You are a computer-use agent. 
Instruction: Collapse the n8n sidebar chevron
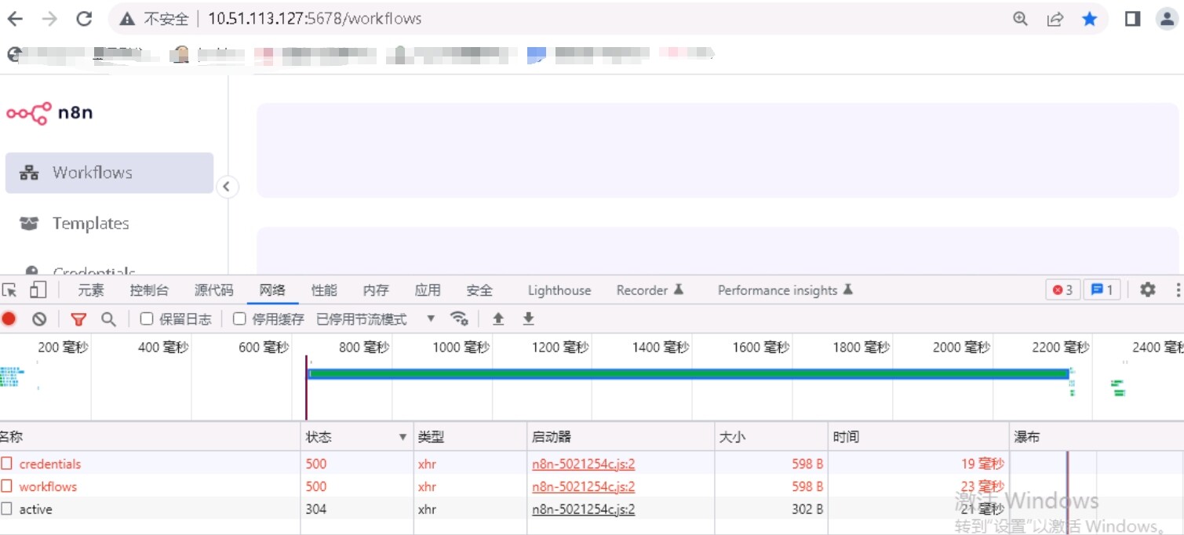(227, 187)
